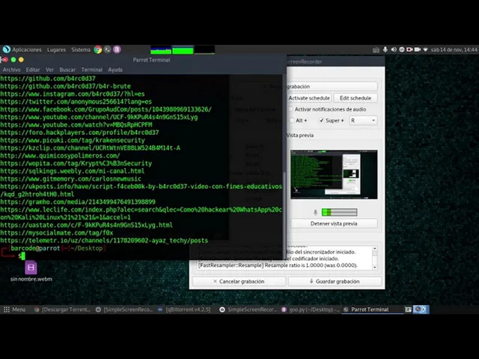Click the green audio level meter
This screenshot has height=359, width=479.
pos(339,212)
